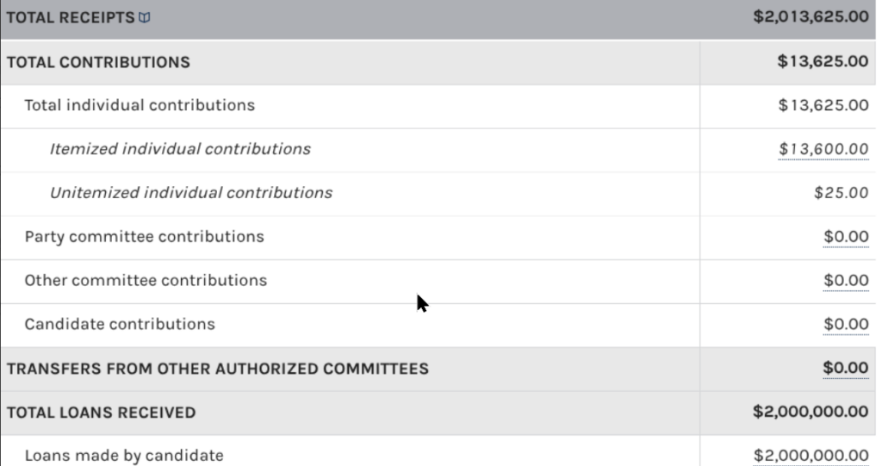The height and width of the screenshot is (466, 882).
Task: Select the Loans made by candidate label
Action: coord(124,456)
